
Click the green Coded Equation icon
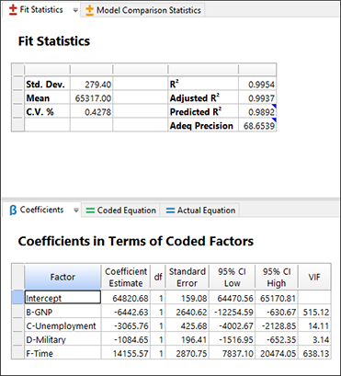pyautogui.click(x=90, y=211)
